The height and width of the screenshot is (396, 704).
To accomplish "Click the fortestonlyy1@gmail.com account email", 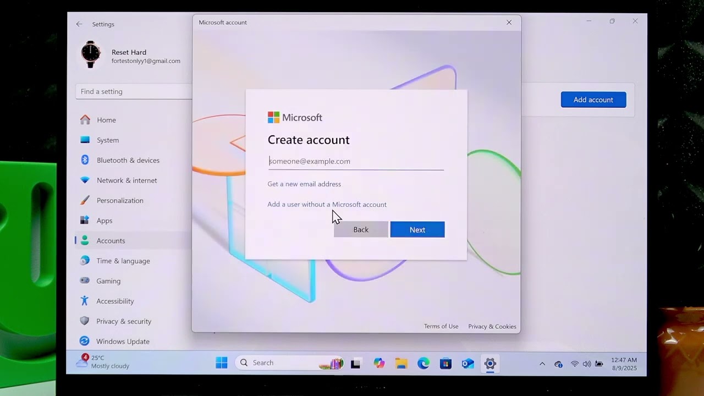I will (x=146, y=61).
